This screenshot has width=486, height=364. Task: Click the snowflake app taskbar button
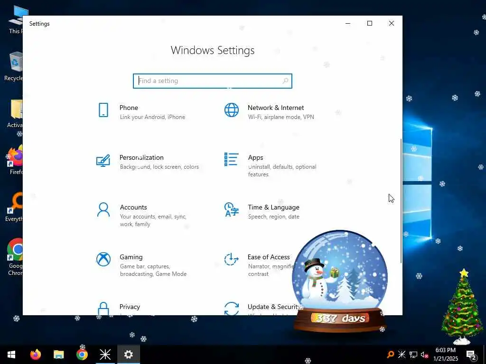click(x=105, y=354)
